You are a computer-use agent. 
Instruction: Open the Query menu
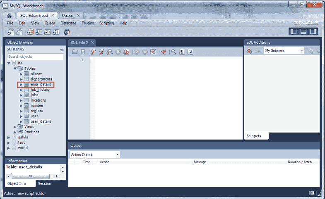[50, 23]
